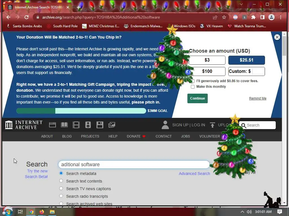Open Task View on taskbar
Viewport: 289px width, 216px height.
[20, 212]
